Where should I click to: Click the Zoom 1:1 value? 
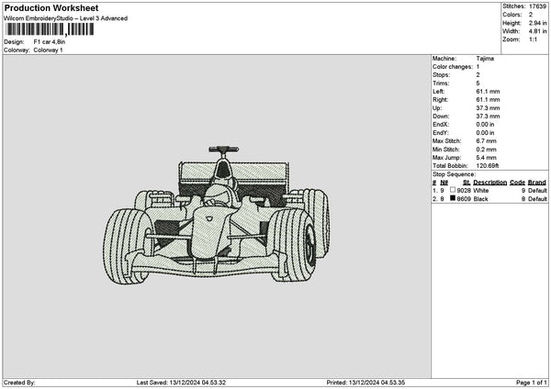pos(533,40)
